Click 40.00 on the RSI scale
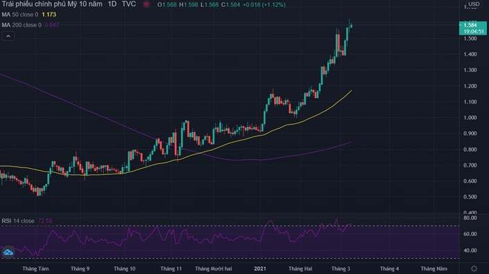 pos(470,250)
